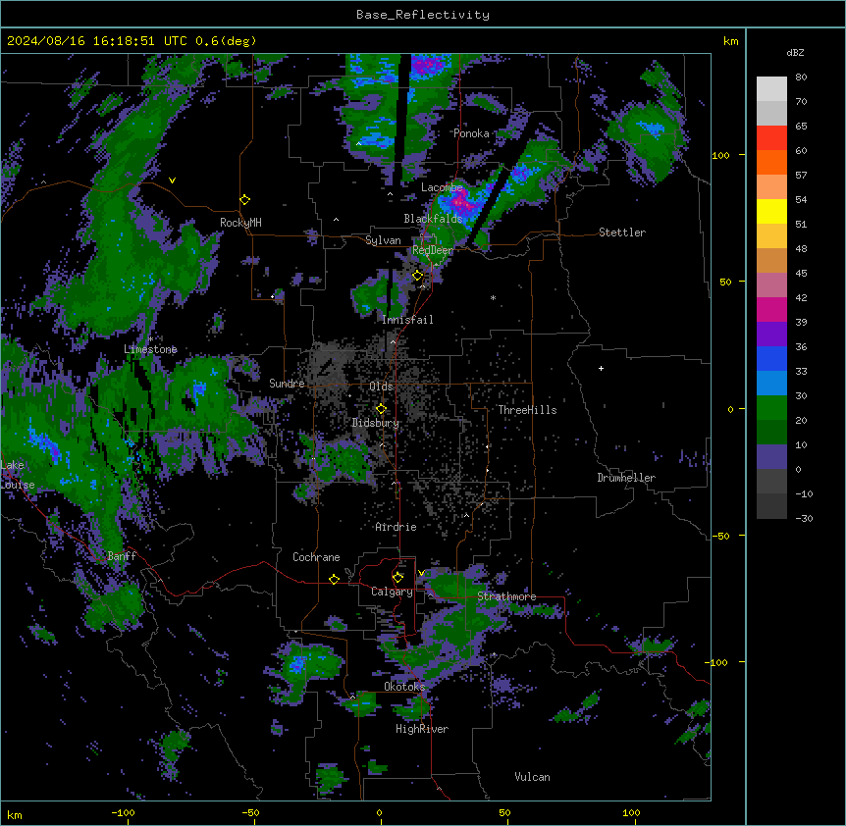Click the Ponoka city label
Screen dimensions: 846x826
pyautogui.click(x=471, y=133)
